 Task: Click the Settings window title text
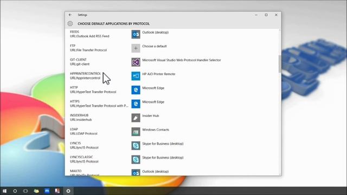tap(82, 15)
